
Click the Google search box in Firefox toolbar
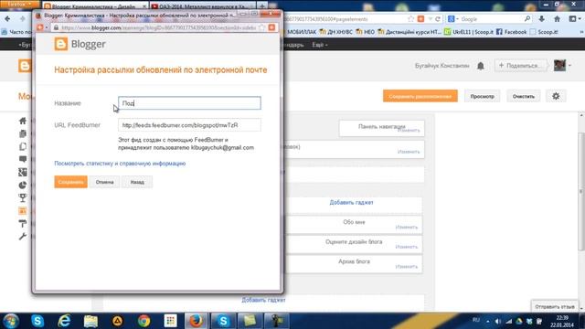click(x=491, y=18)
